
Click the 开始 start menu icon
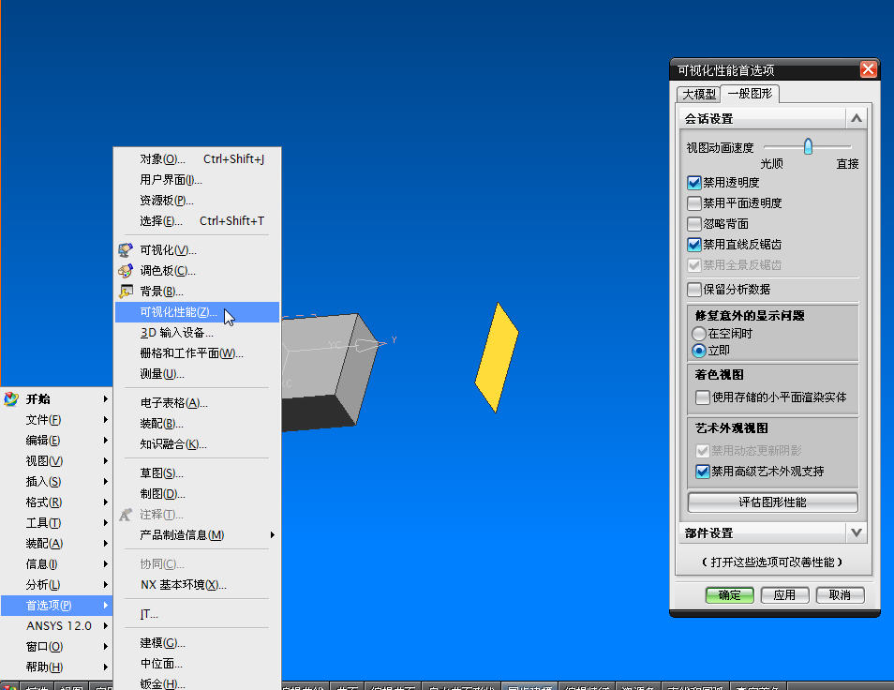(11, 398)
